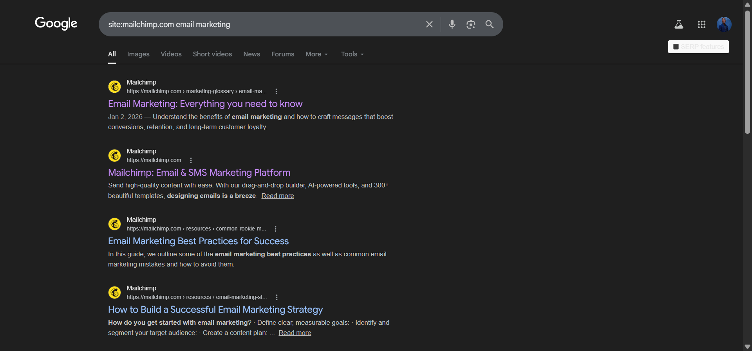The height and width of the screenshot is (351, 752).
Task: Switch to the Forums tab
Action: coord(283,54)
